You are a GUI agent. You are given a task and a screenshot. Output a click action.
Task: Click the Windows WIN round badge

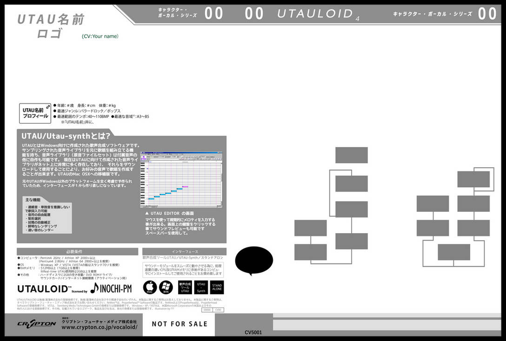(166, 287)
